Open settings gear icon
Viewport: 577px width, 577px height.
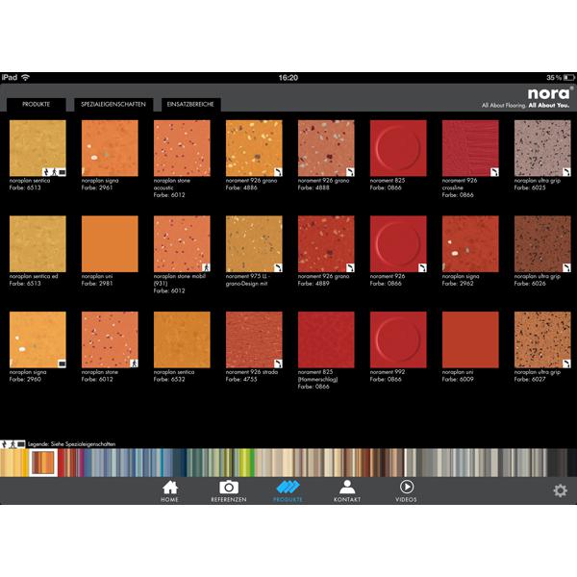point(560,490)
